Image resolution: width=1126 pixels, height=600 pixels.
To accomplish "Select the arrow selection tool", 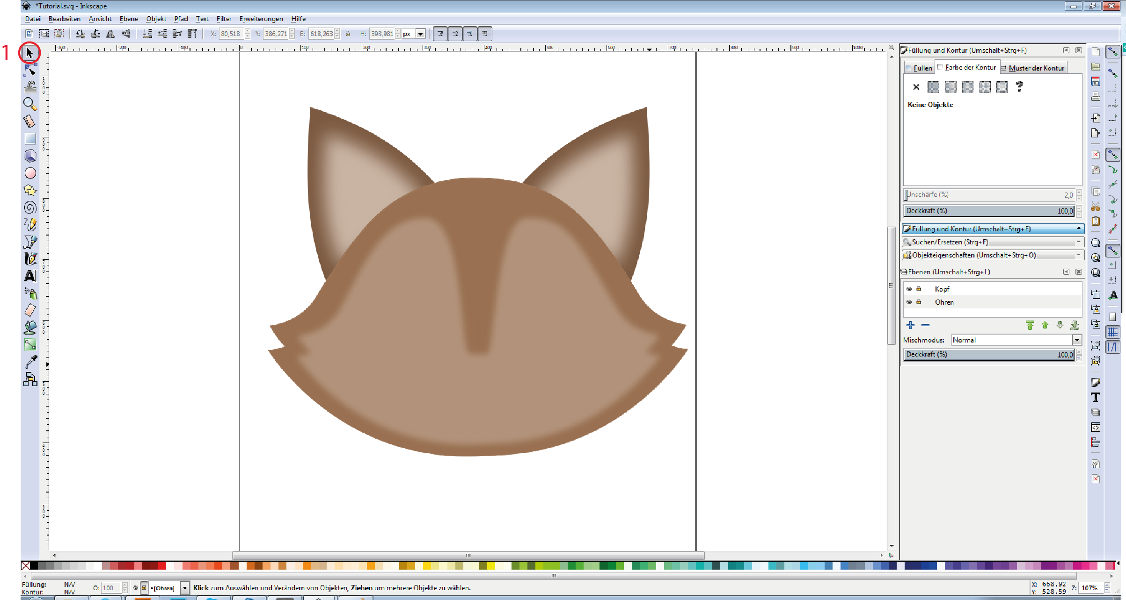I will pyautogui.click(x=30, y=53).
